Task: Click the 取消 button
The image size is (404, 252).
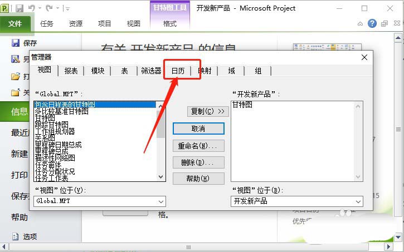Action: tap(198, 129)
